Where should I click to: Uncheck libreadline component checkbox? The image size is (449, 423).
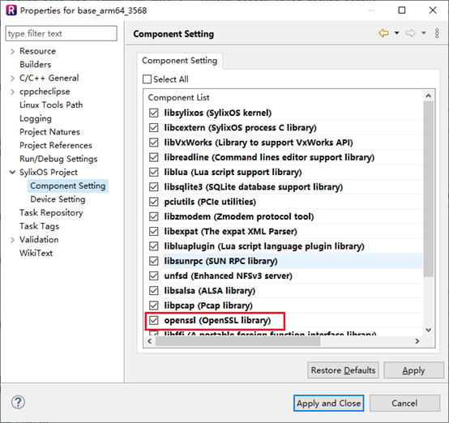(154, 157)
